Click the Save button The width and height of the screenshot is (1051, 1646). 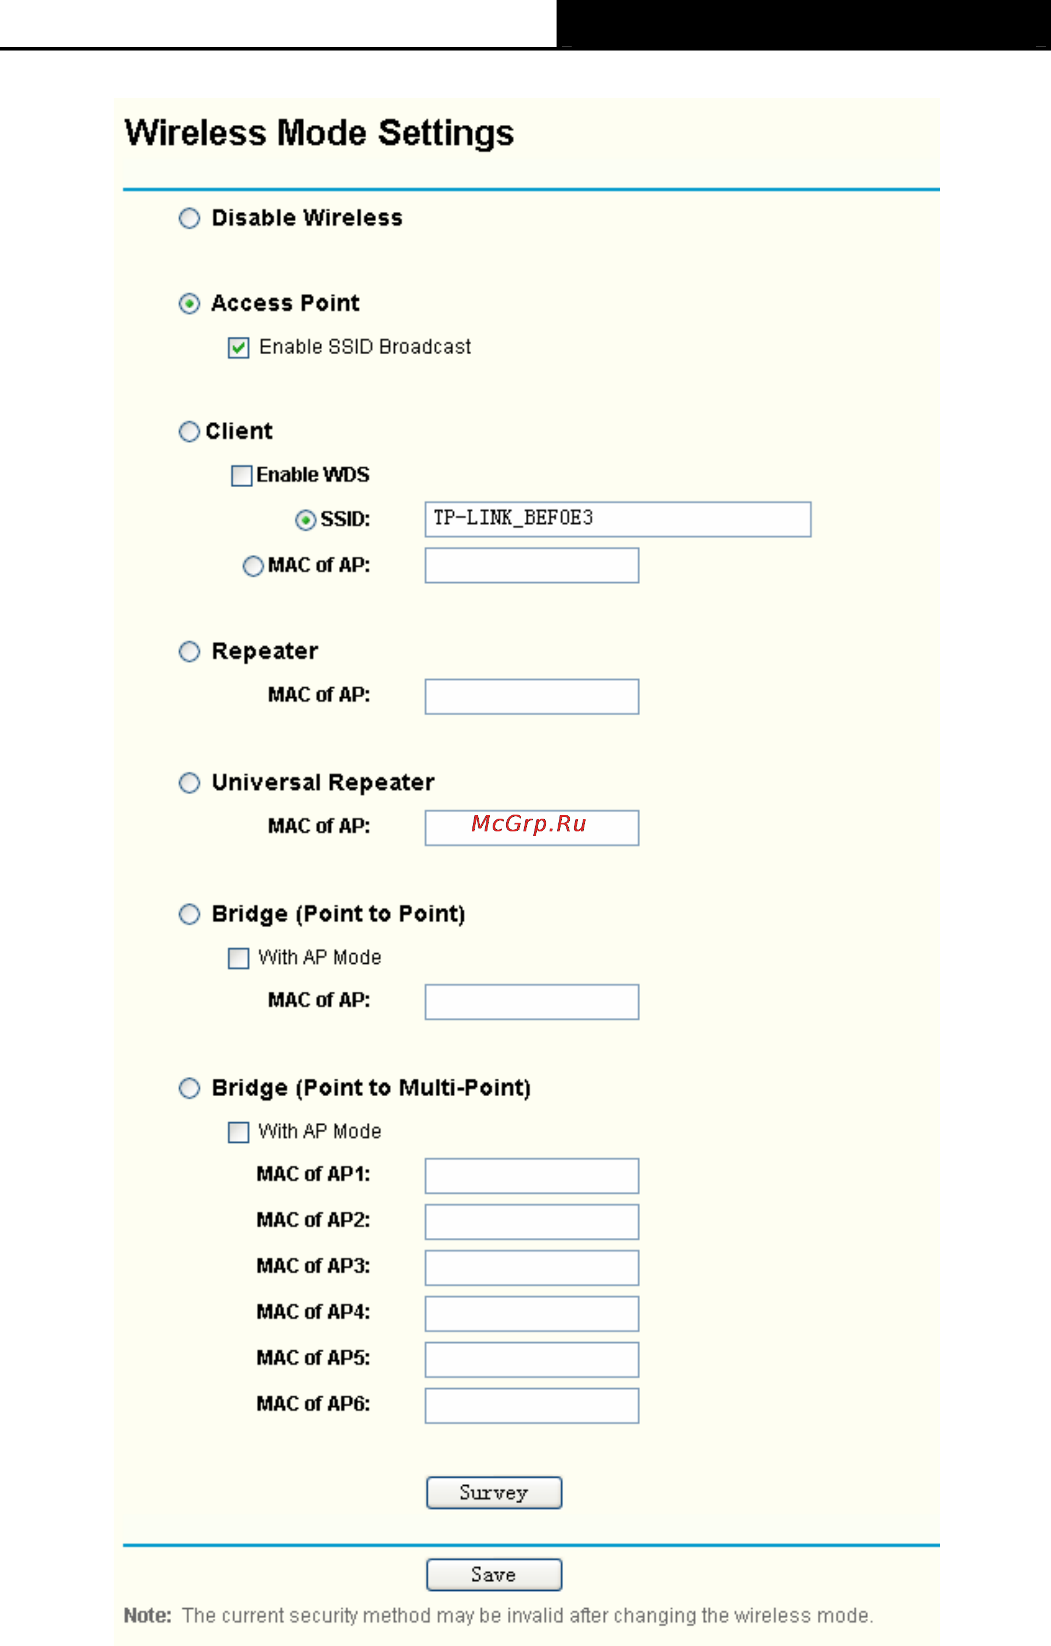pyautogui.click(x=494, y=1575)
